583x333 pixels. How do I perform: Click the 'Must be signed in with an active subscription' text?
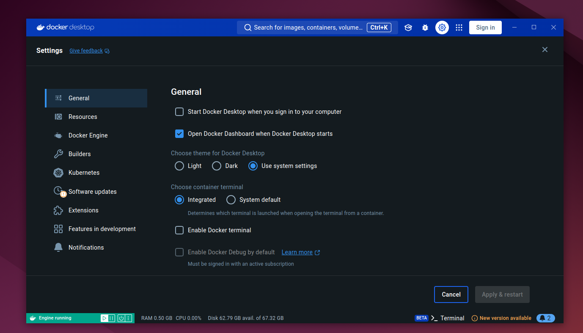[241, 264]
